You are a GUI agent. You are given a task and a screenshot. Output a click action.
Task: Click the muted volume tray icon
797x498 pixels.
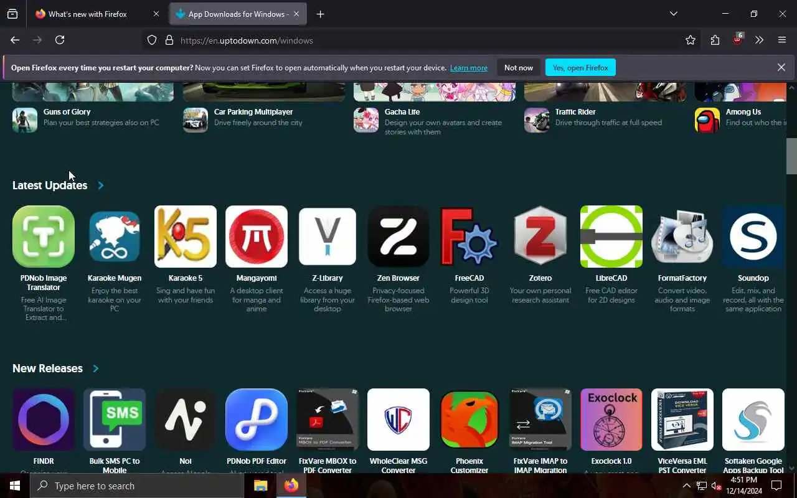[716, 486]
